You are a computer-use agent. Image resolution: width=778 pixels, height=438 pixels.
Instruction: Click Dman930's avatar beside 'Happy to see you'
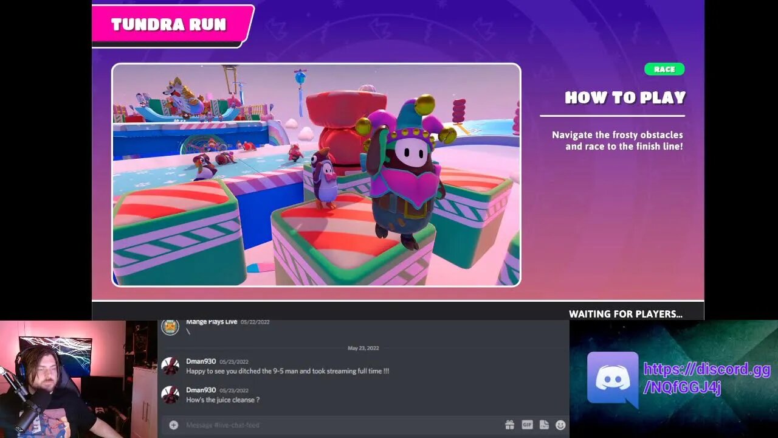(170, 366)
